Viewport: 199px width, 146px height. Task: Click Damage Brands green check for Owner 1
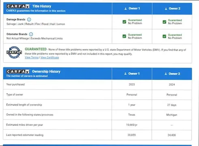124,22
